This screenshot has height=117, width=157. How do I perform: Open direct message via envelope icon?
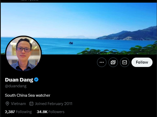click(x=125, y=62)
